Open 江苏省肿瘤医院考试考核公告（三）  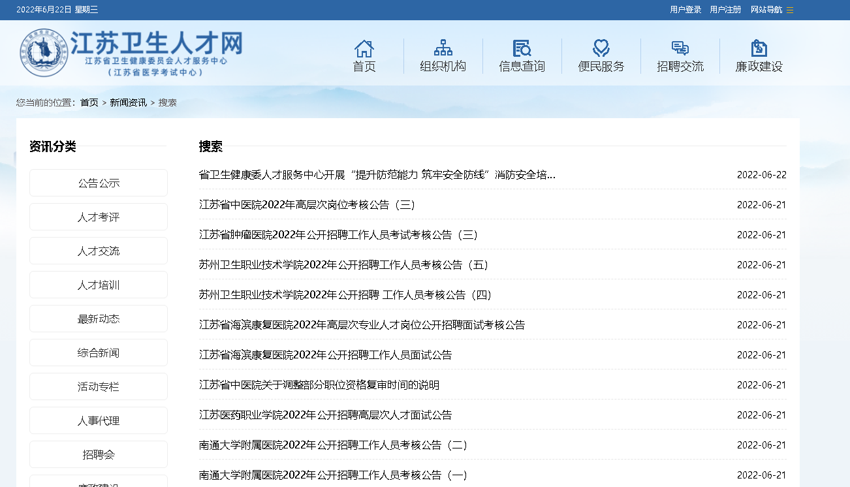[339, 235]
